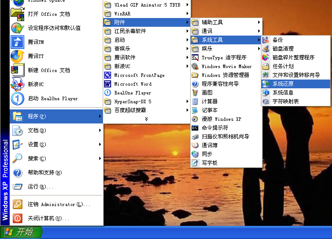Click the 腾讯TT browser icon
This screenshot has width=332, height=239.
[17, 56]
